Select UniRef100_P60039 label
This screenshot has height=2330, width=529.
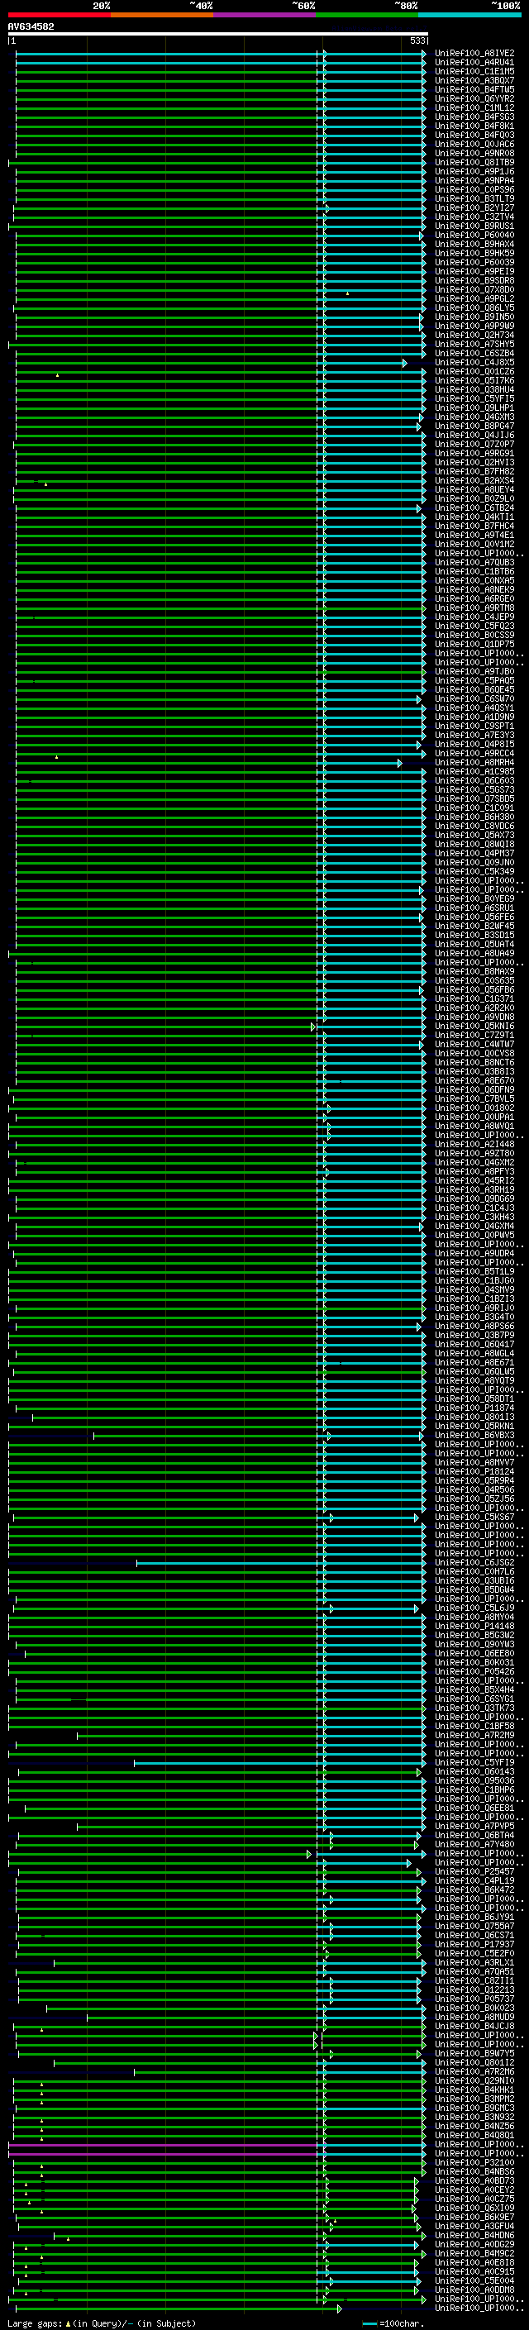pos(474,262)
